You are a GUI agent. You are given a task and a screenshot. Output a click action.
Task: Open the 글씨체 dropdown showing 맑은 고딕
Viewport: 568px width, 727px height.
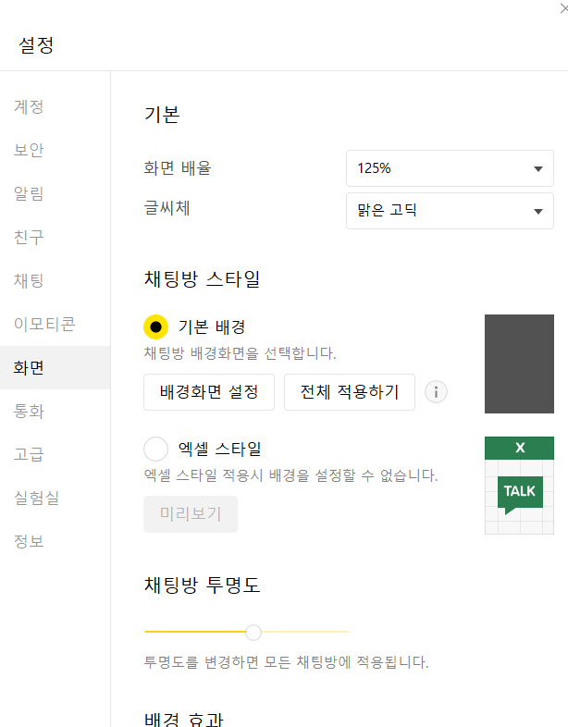pos(450,211)
